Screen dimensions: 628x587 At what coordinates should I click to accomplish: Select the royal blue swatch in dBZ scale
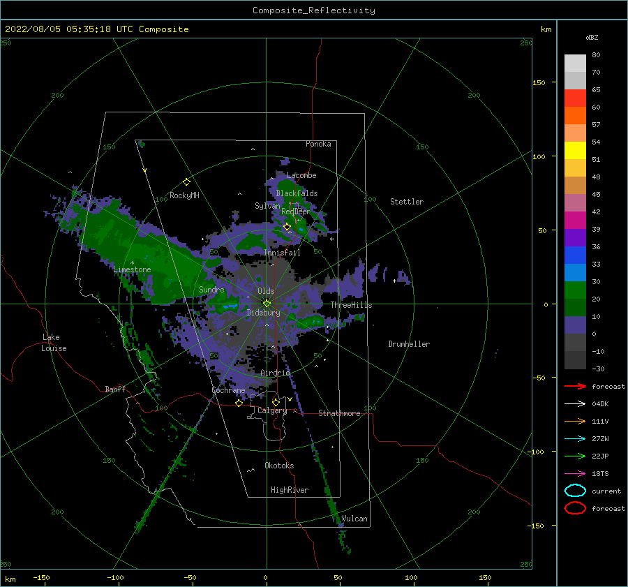point(575,255)
